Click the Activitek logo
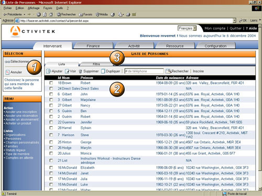 click(x=32, y=31)
